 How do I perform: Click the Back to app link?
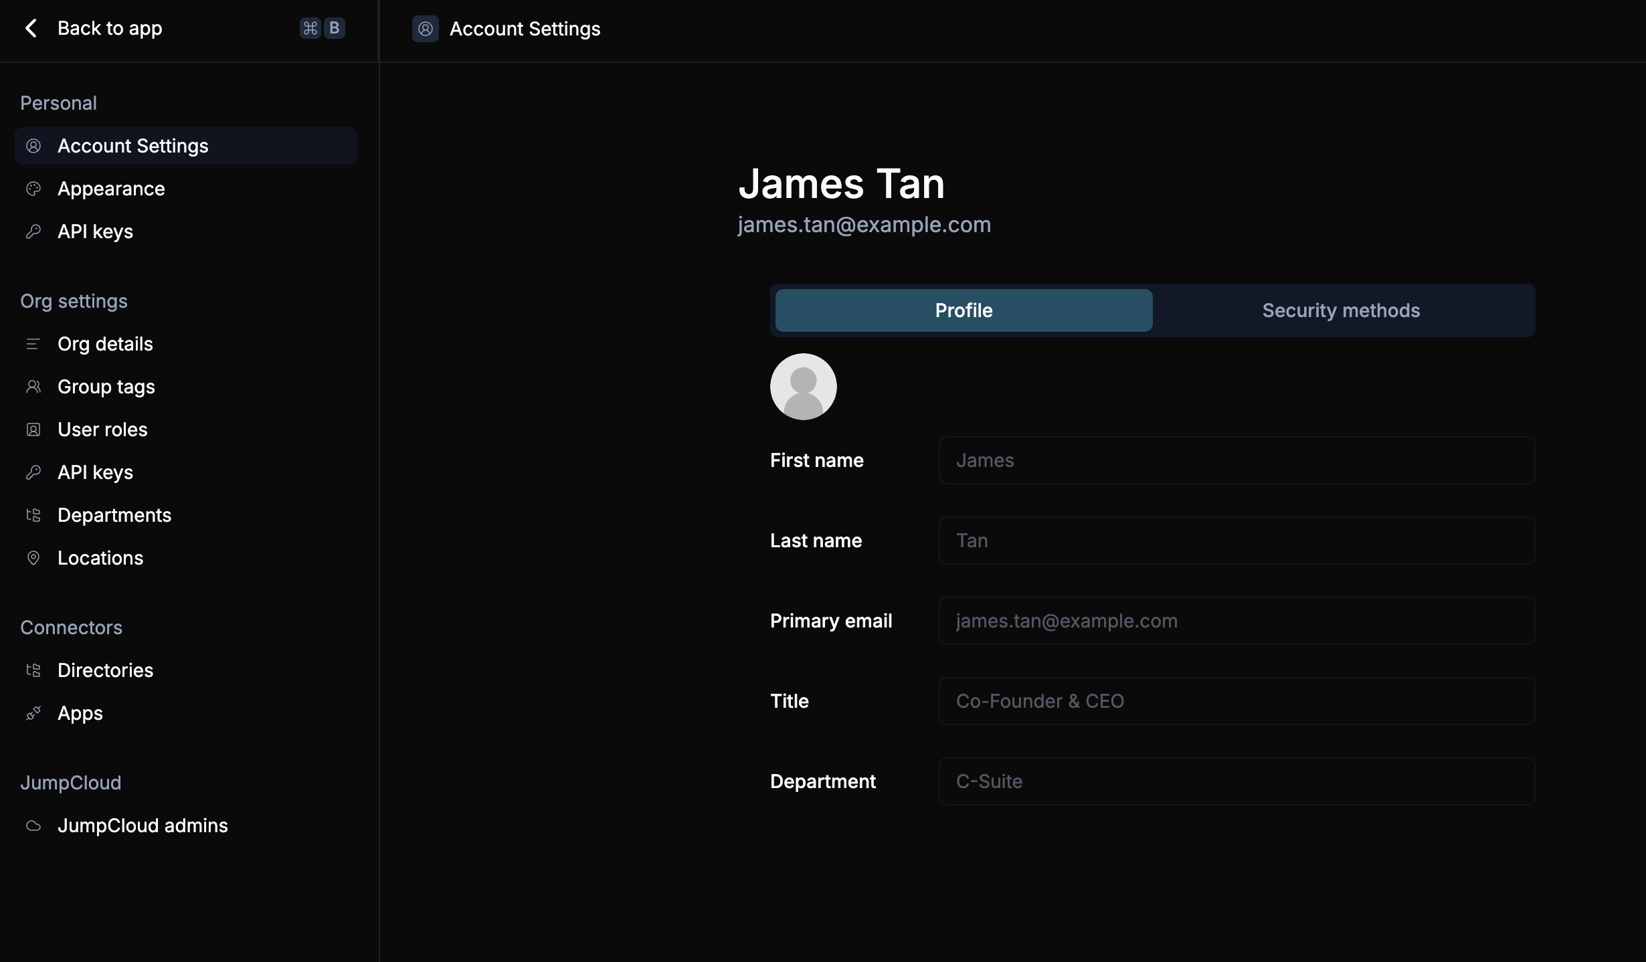point(110,28)
